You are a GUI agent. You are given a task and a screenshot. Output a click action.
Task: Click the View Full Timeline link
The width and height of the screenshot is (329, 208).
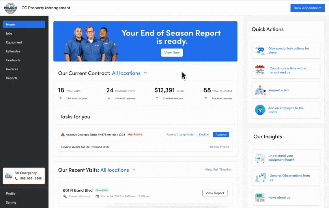[218, 170]
